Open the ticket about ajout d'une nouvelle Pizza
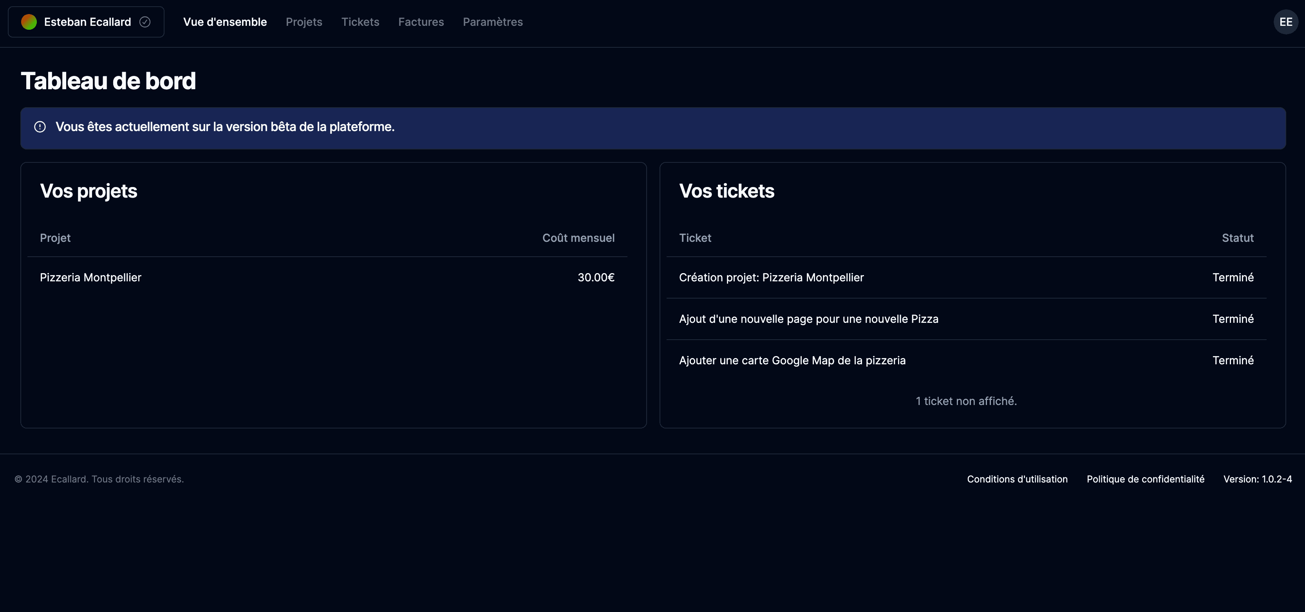1305x612 pixels. 808,319
